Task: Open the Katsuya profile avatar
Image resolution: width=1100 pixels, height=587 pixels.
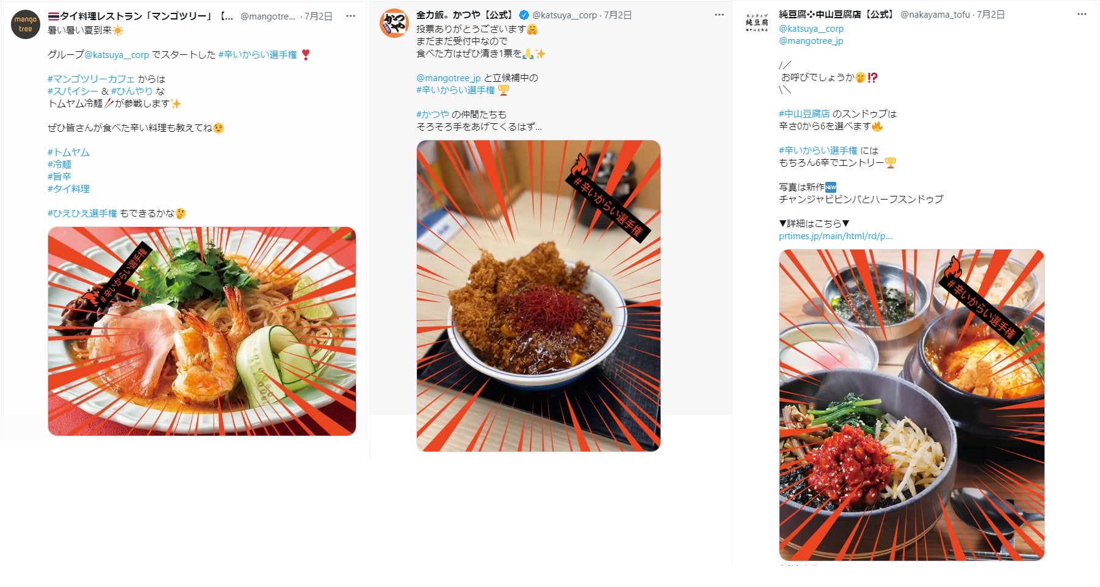Action: [394, 23]
